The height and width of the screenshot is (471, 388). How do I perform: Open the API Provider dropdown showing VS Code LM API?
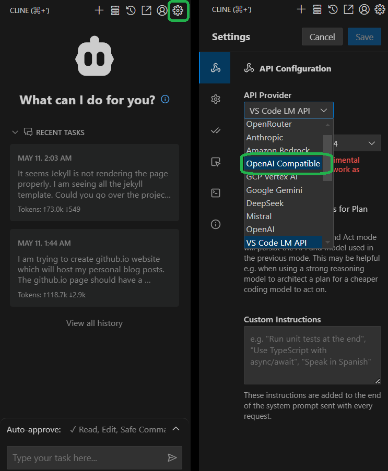(x=288, y=111)
